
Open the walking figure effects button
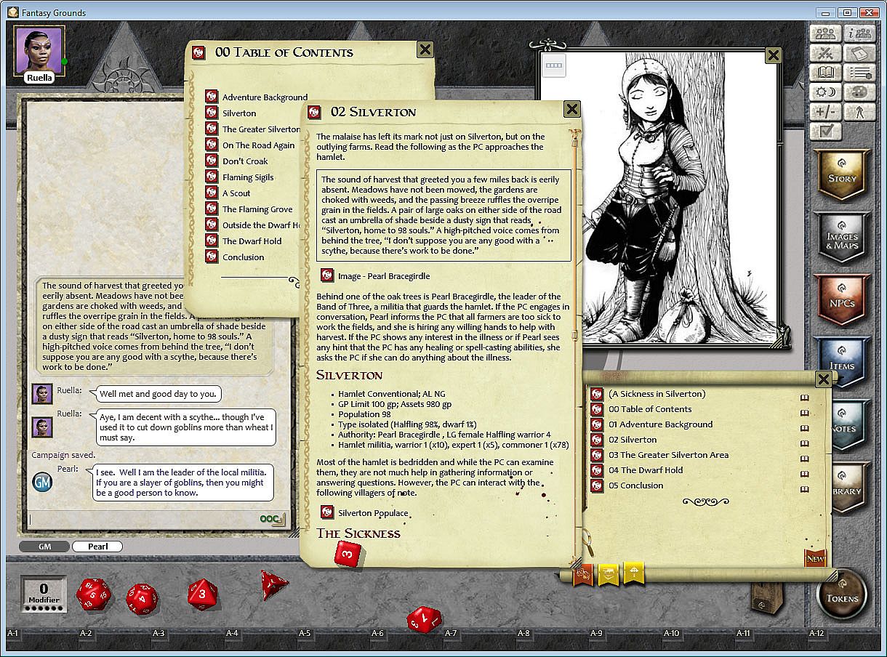pos(861,112)
